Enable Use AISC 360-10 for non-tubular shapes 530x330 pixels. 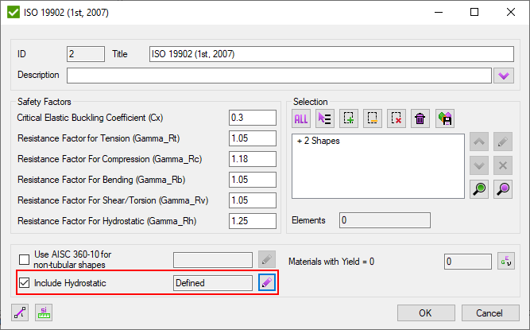point(25,260)
